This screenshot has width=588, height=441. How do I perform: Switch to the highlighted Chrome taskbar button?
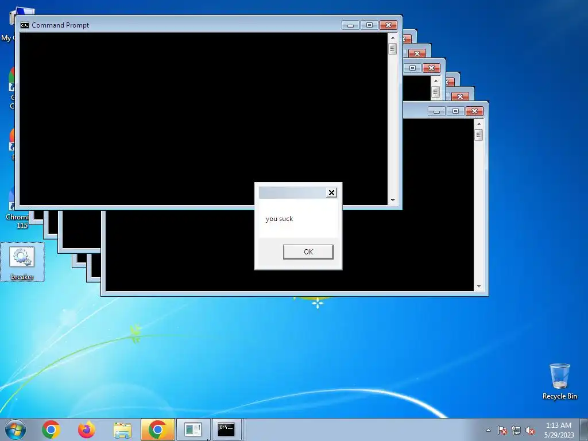pyautogui.click(x=158, y=430)
